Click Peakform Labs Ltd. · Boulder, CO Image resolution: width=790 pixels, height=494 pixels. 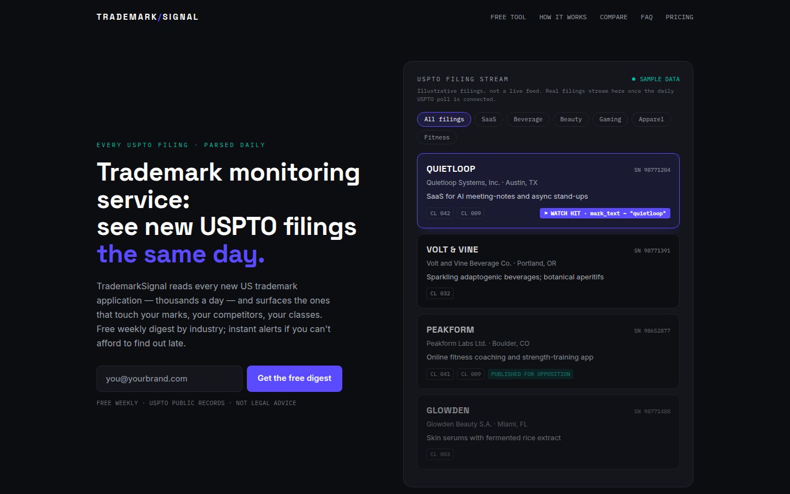click(x=478, y=344)
